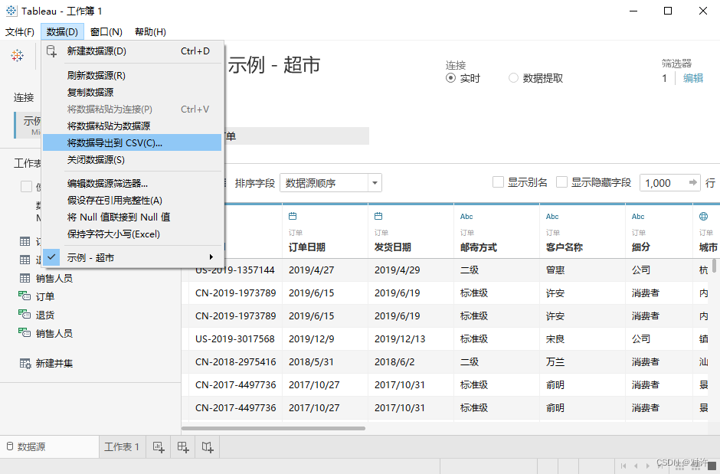The width and height of the screenshot is (720, 474).
Task: Click cell CN-2018-2975416
Action: [236, 362]
